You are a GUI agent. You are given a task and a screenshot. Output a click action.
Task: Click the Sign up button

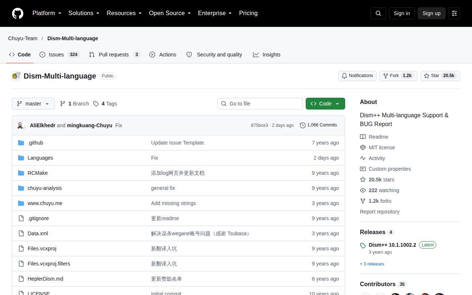[x=431, y=13]
